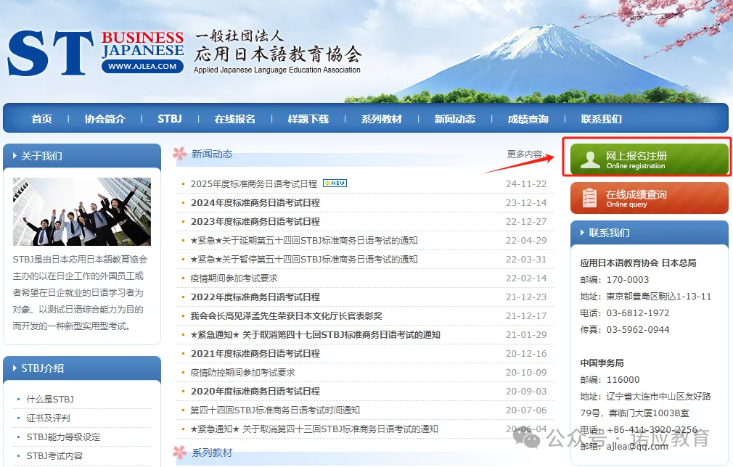Click date 22-04-29 in news list
733x467 pixels.
click(x=526, y=241)
